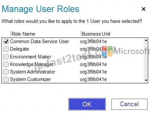Check the System Administrator role checkbox
The image size is (151, 116).
click(x=6, y=72)
